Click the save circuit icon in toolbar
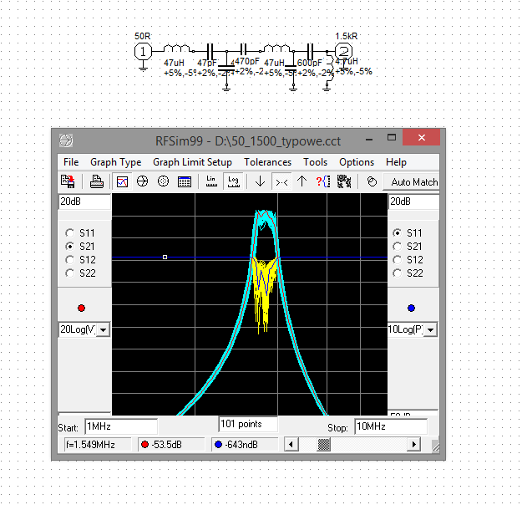 67,181
